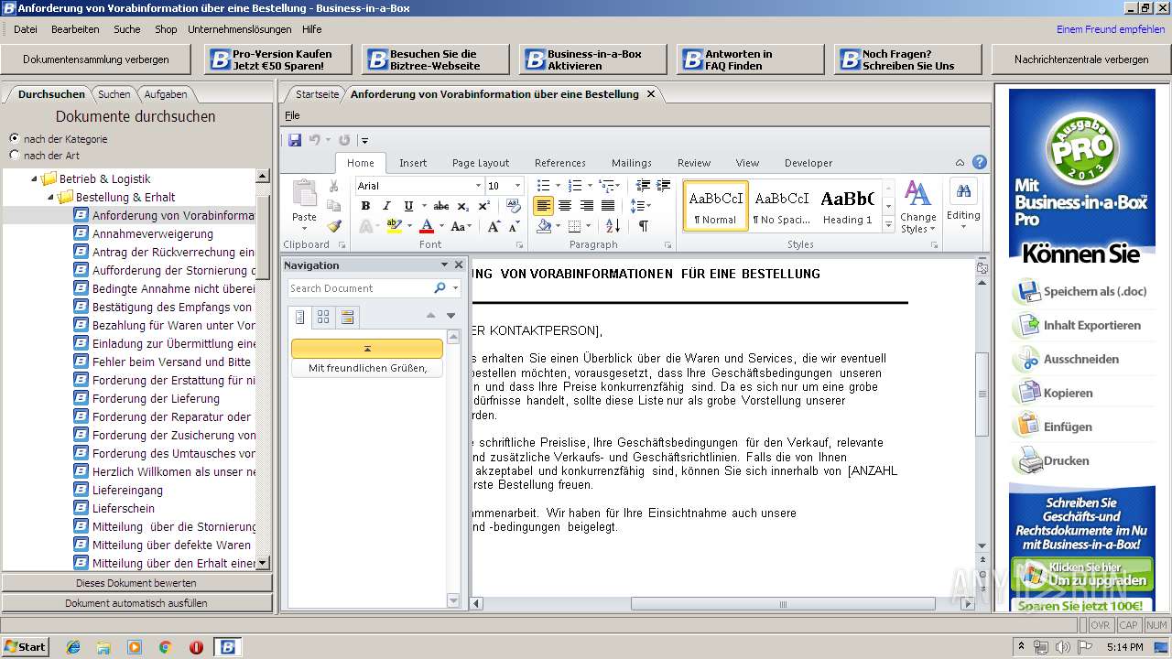Select 'nach der Art' radio button
Image resolution: width=1172 pixels, height=659 pixels.
tap(14, 155)
